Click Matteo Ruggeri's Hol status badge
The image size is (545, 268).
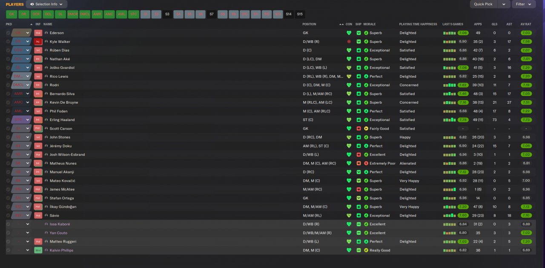[38, 242]
